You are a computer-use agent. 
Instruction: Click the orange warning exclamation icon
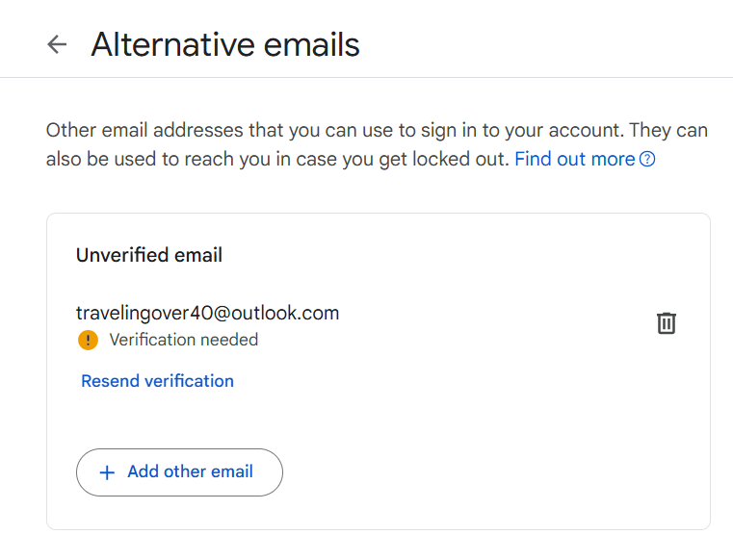88,340
